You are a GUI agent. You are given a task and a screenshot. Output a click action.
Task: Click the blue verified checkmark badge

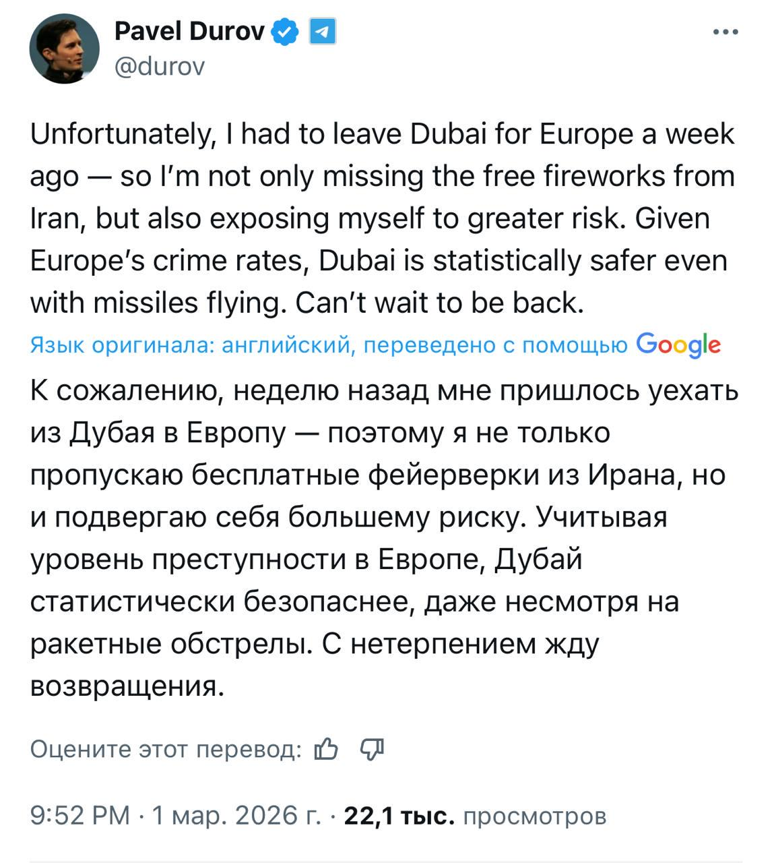click(x=285, y=31)
